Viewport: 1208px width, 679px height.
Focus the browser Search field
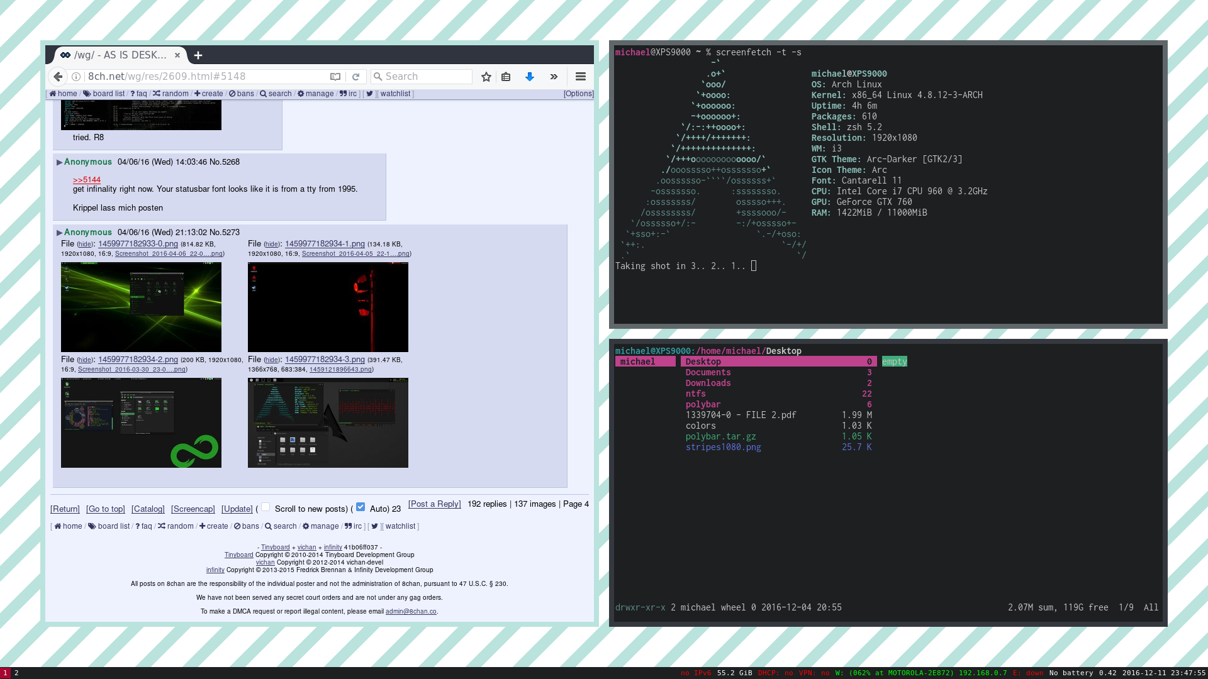click(422, 77)
